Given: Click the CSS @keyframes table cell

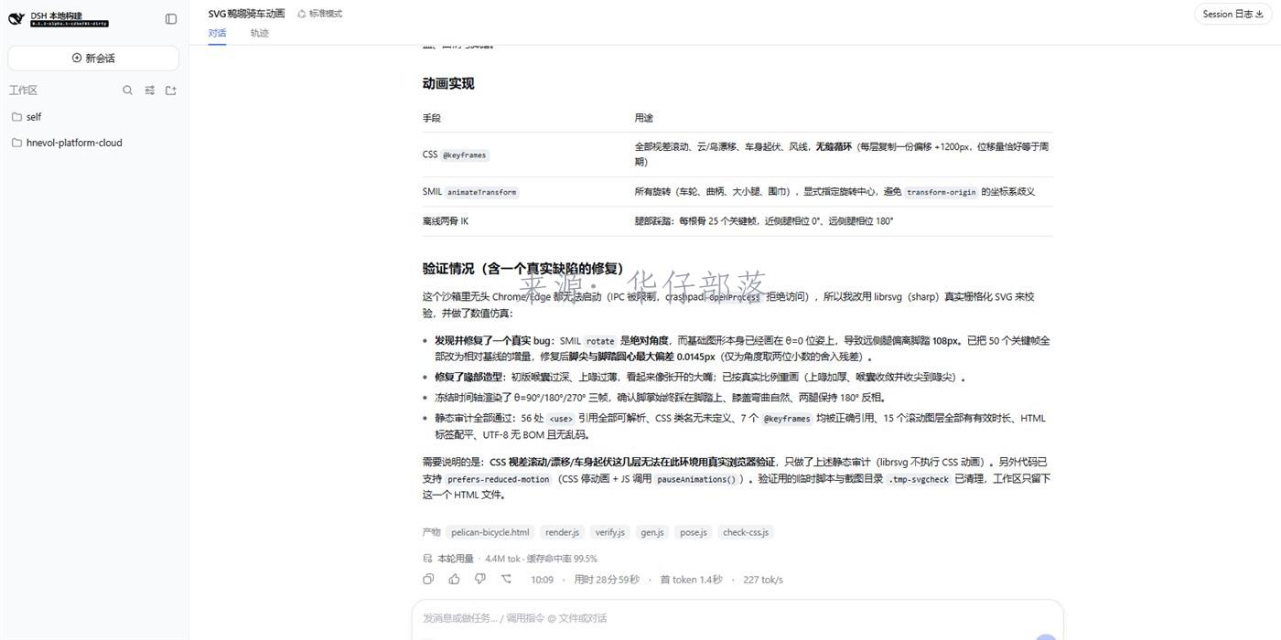Looking at the screenshot, I should [x=455, y=155].
